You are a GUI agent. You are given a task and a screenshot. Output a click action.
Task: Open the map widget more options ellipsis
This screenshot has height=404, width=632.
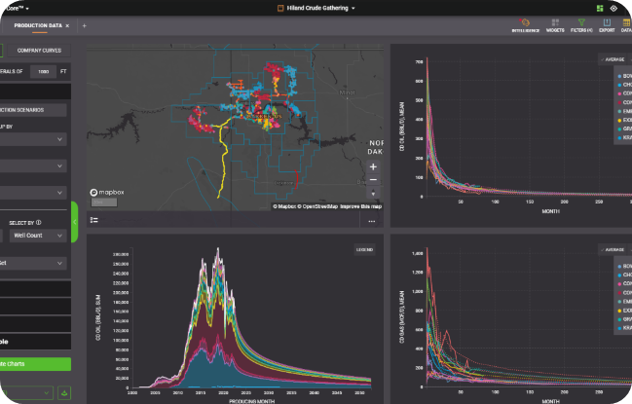pyautogui.click(x=371, y=220)
